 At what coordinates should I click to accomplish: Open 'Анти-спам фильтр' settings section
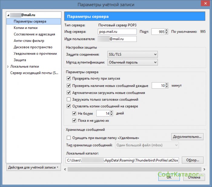[29, 41]
